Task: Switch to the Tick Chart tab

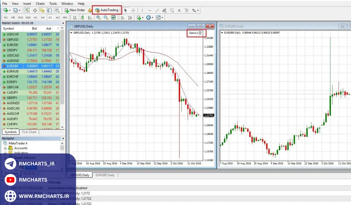Action: point(29,132)
